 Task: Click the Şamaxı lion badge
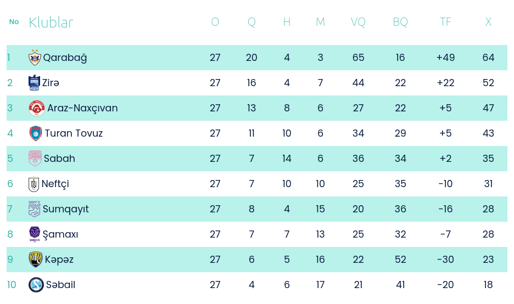point(35,234)
